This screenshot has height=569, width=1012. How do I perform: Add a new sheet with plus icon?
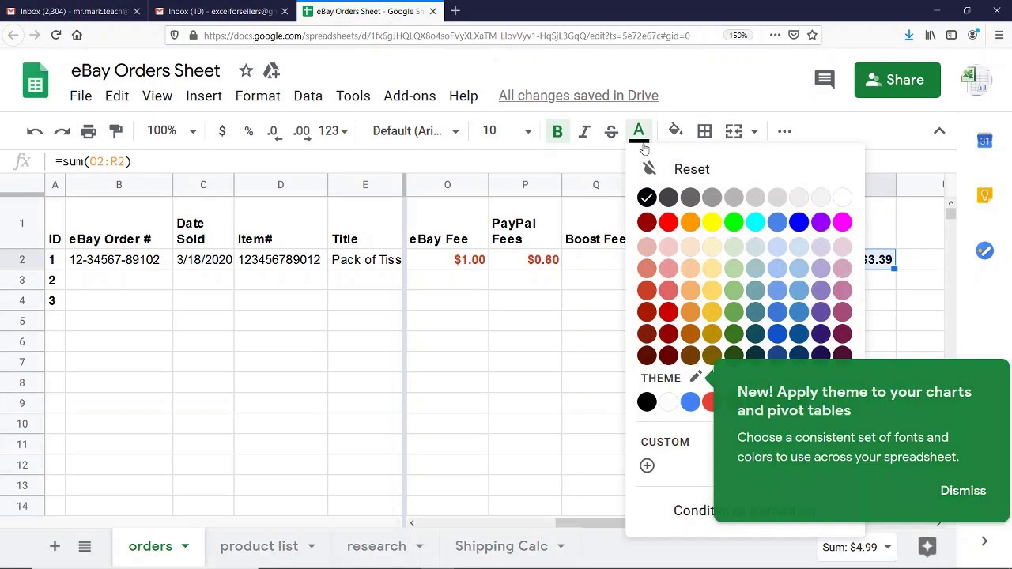point(55,546)
